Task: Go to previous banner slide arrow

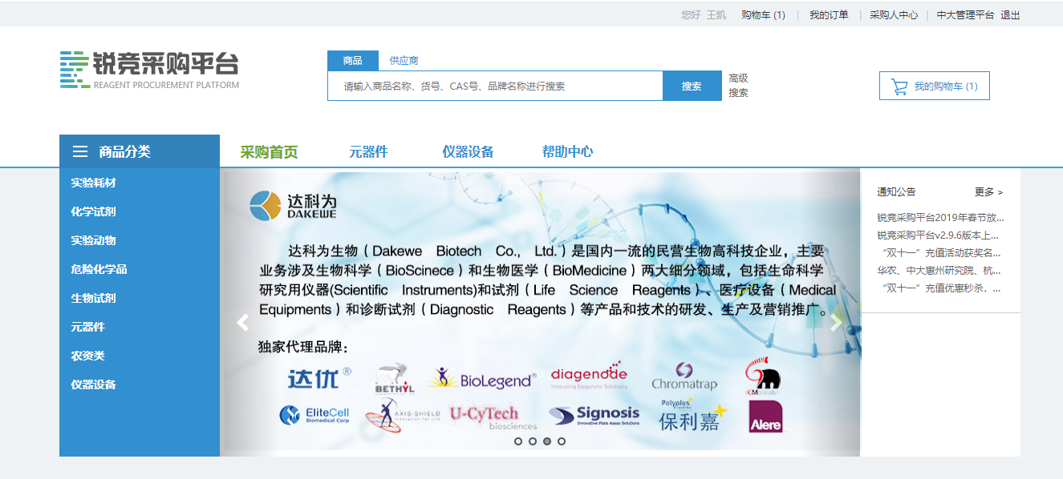Action: click(242, 323)
